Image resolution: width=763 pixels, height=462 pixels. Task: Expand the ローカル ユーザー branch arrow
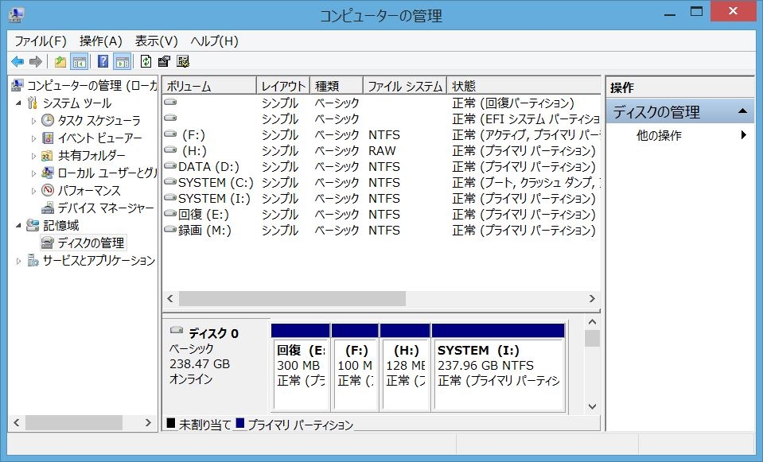pos(33,173)
